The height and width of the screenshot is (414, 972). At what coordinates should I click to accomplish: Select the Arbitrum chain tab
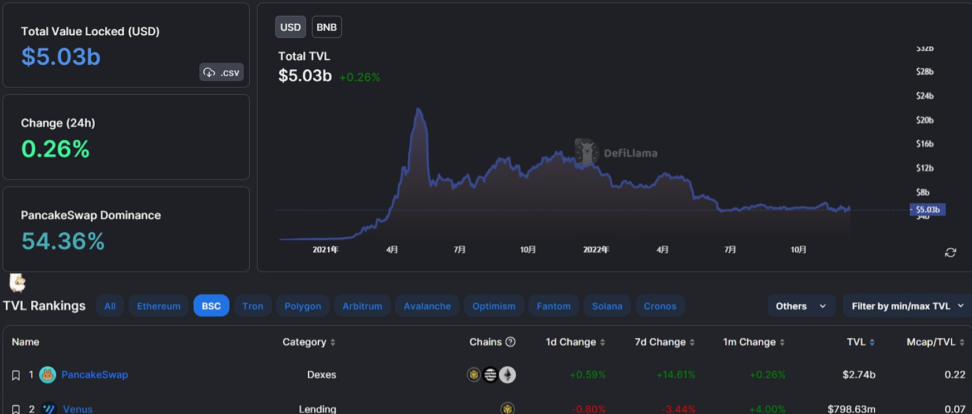click(x=362, y=306)
